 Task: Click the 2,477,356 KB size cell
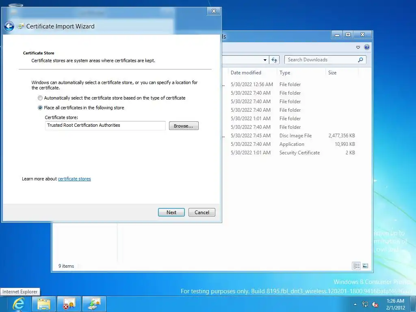(342, 136)
